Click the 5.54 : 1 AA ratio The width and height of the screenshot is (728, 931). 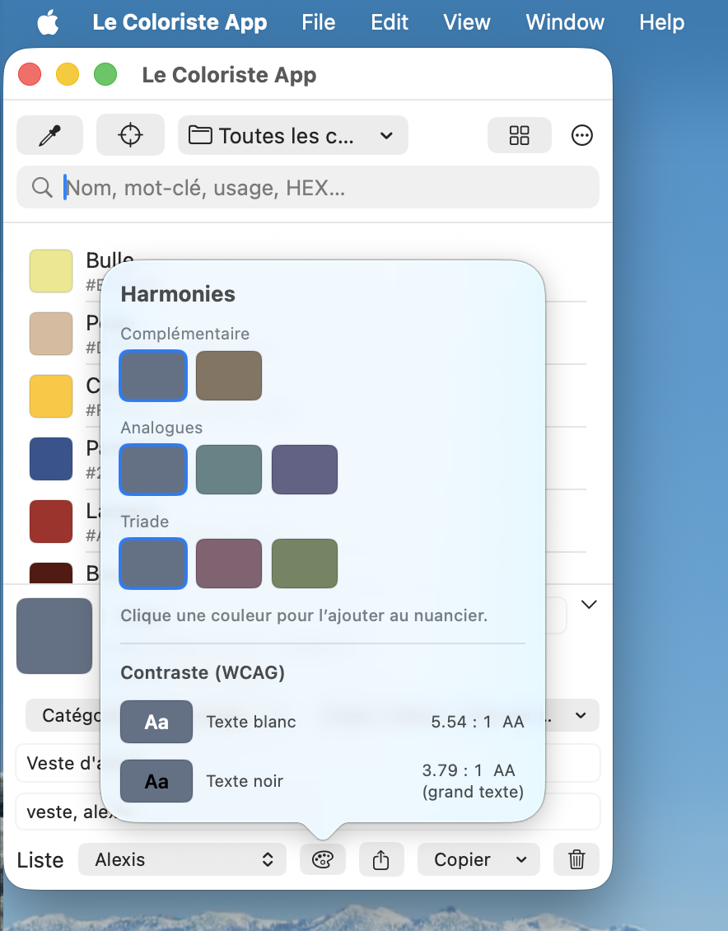point(478,722)
